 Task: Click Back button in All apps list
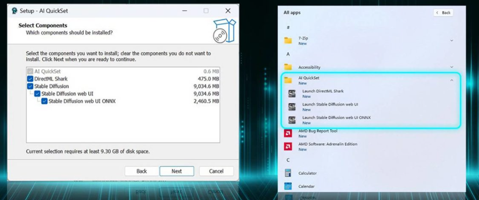[443, 13]
